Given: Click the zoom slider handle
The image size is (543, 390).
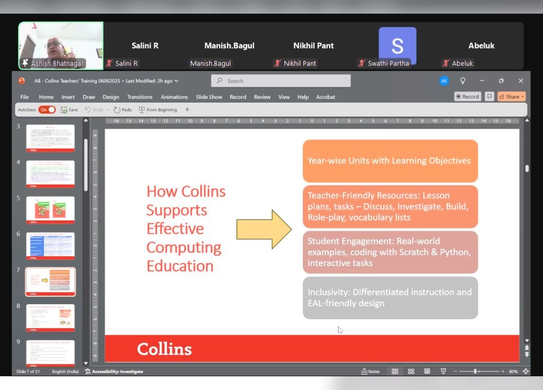Looking at the screenshot, I should click(476, 371).
